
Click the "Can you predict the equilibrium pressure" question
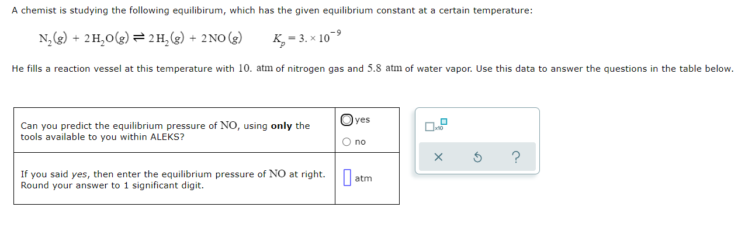point(165,131)
